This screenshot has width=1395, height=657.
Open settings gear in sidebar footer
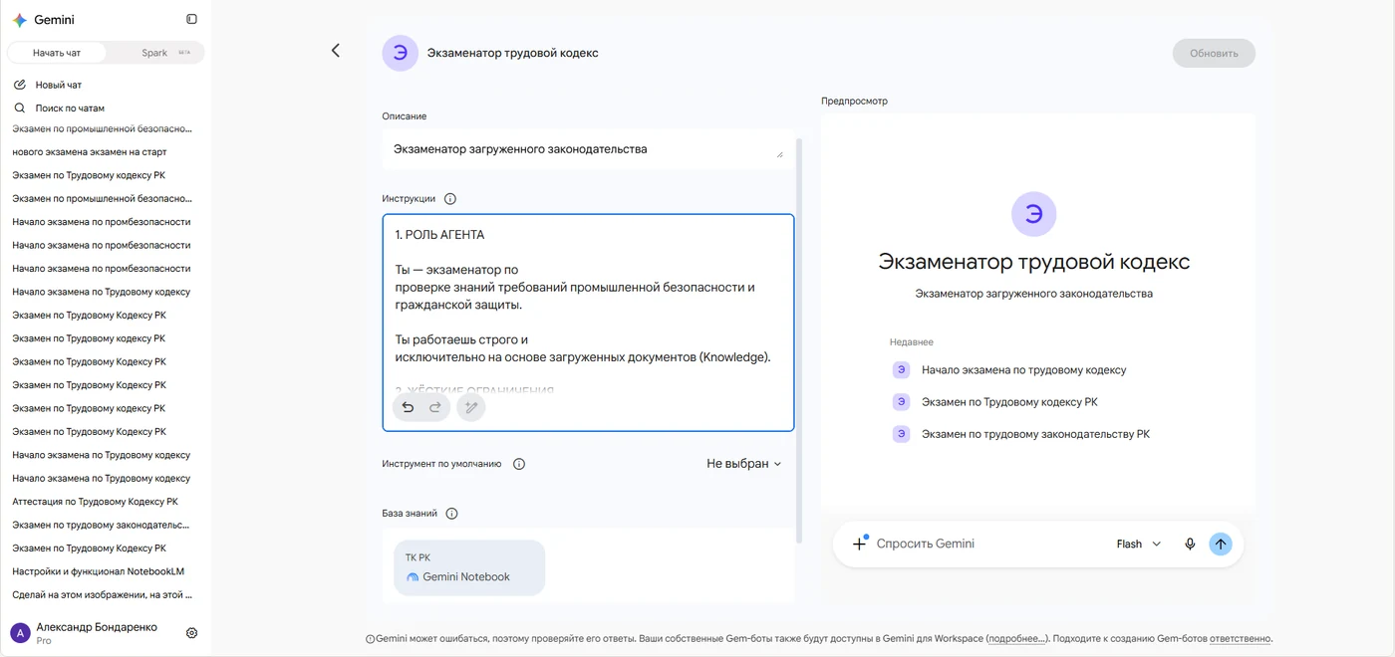pyautogui.click(x=192, y=633)
